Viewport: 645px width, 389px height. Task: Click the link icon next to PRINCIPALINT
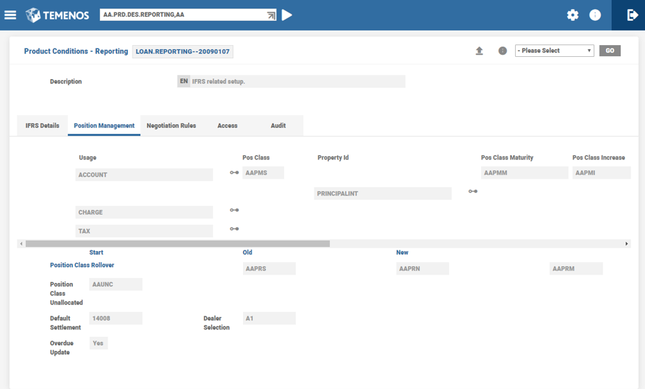coord(473,191)
